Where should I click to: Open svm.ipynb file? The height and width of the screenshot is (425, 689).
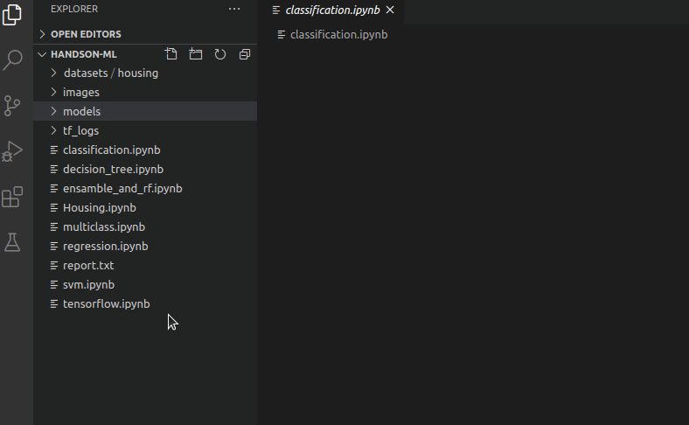click(x=145, y=285)
